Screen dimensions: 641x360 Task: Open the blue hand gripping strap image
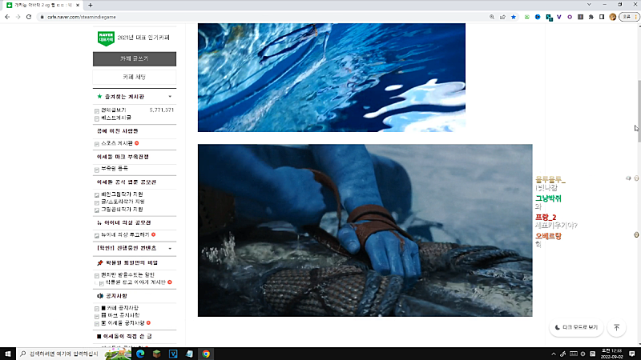point(365,230)
